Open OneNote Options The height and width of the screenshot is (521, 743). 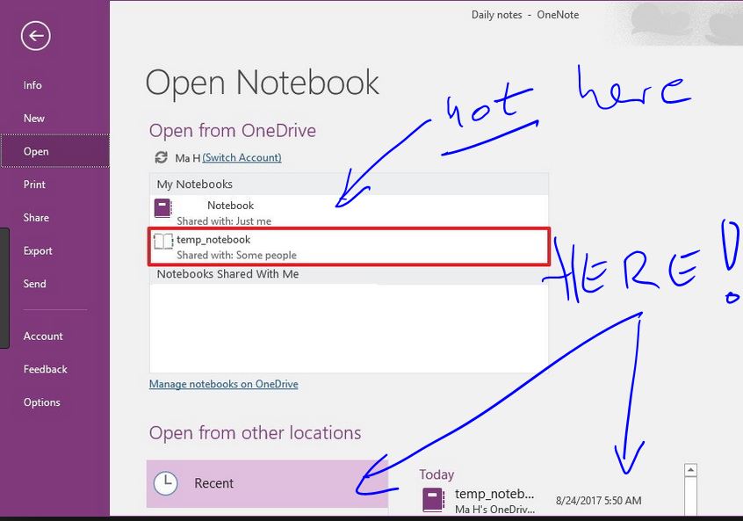pos(41,402)
